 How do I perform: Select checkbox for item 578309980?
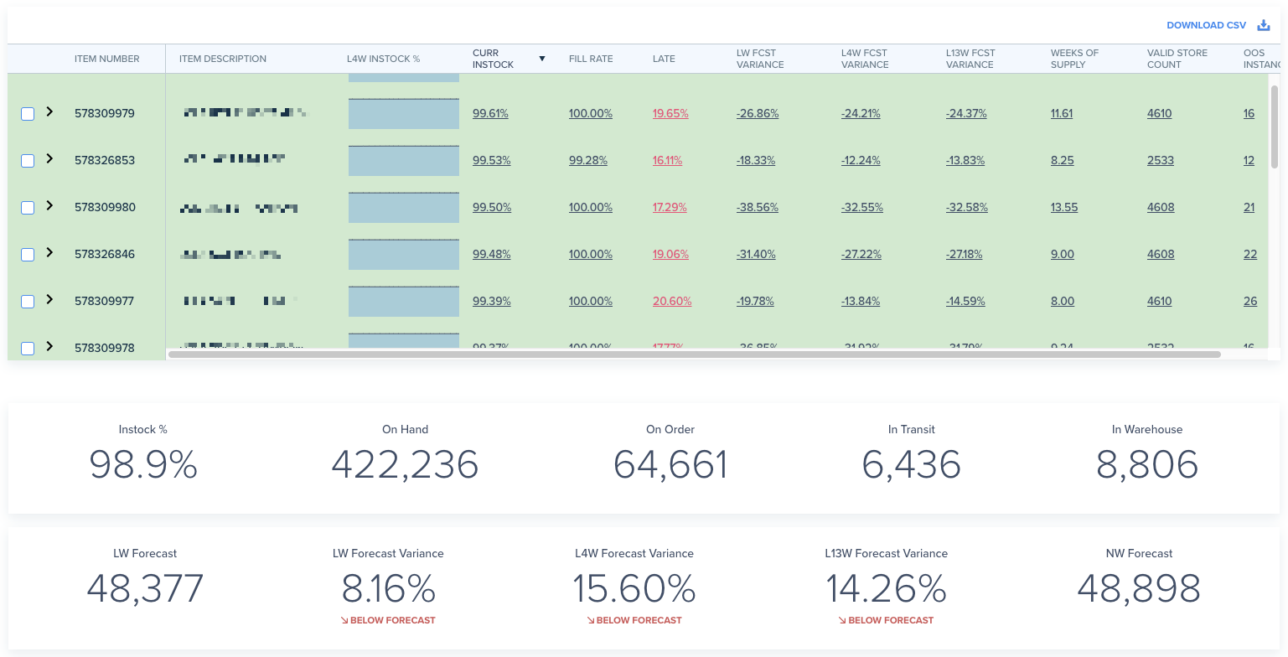[x=28, y=208]
